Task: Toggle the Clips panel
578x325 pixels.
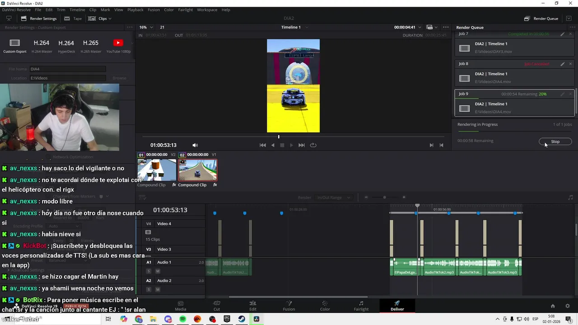Action: pos(98,19)
